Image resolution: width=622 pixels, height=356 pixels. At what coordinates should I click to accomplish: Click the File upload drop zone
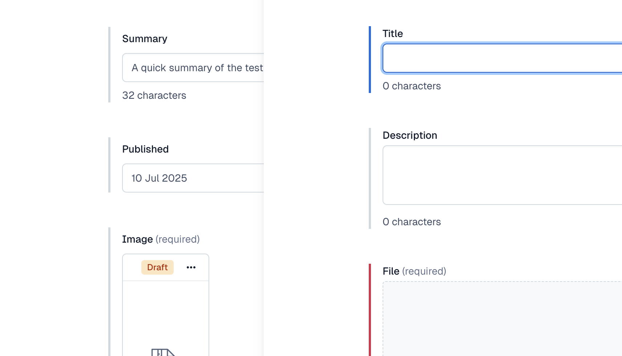coord(502,319)
